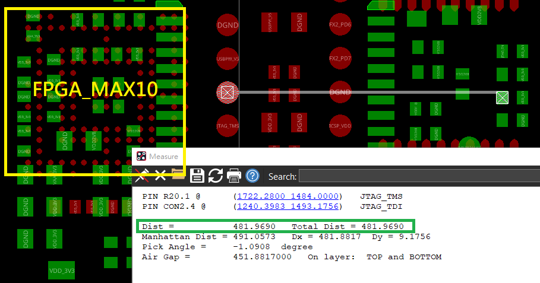Click the JTAG_TDI net name text
This screenshot has width=540, height=283.
tap(381, 206)
